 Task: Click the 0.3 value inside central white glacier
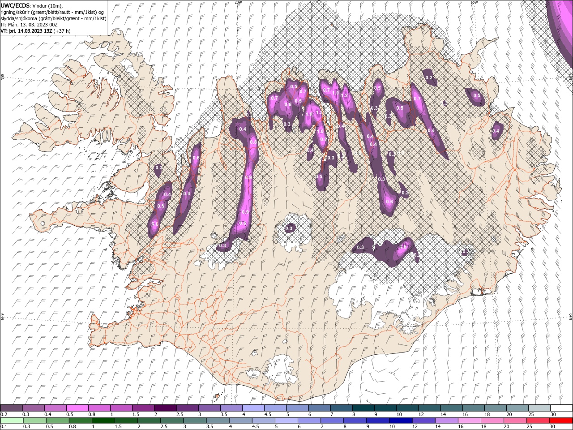coord(289,228)
